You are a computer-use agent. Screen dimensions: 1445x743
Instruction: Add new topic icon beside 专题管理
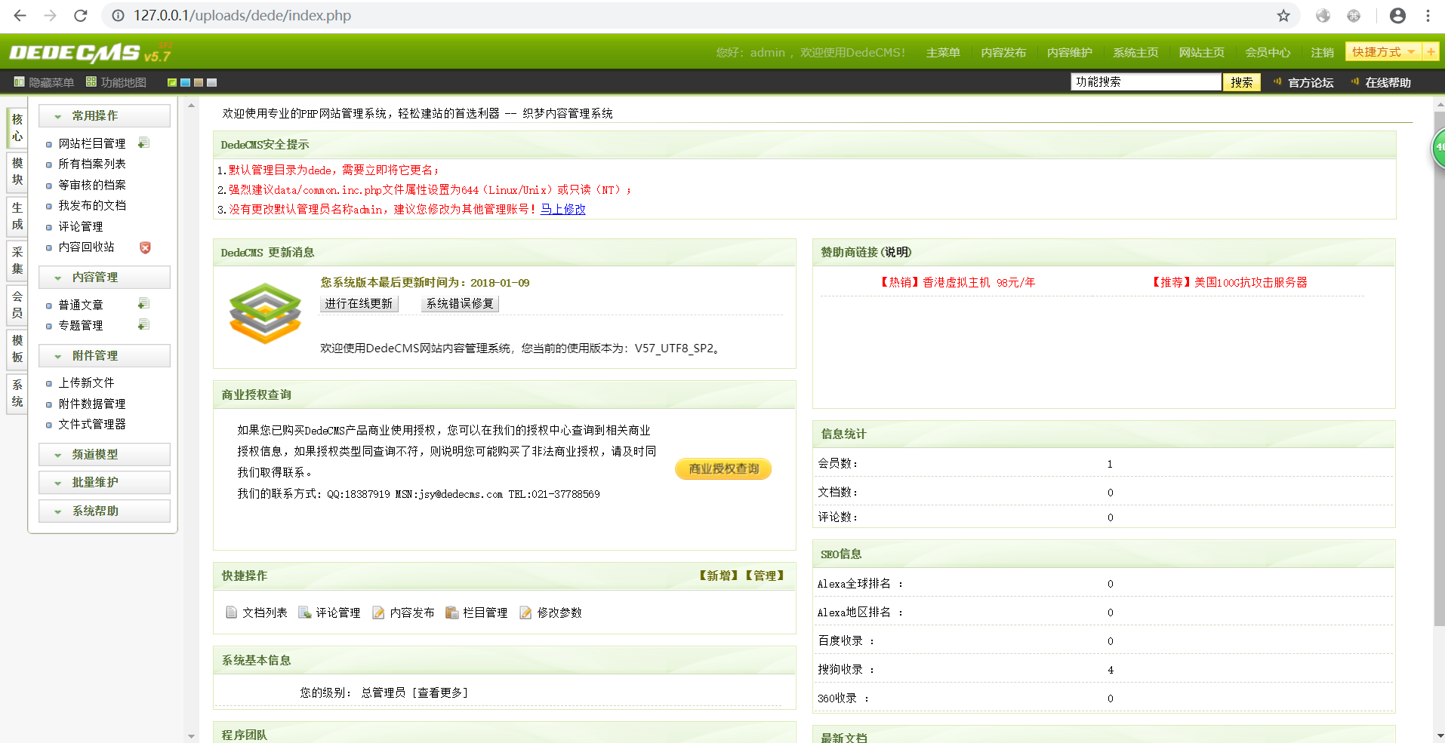(x=143, y=324)
